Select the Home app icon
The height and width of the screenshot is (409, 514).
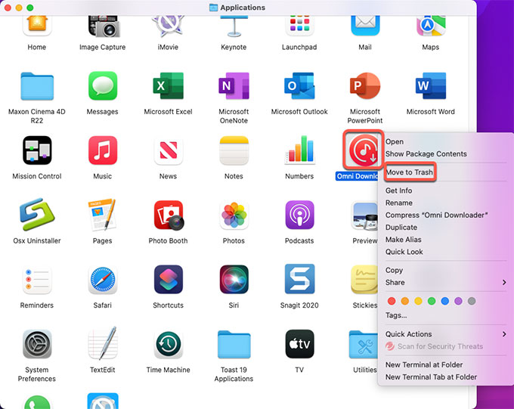37,26
